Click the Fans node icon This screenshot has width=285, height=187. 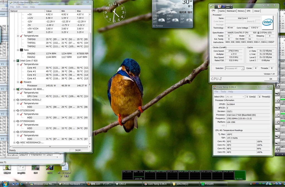click(x=21, y=50)
